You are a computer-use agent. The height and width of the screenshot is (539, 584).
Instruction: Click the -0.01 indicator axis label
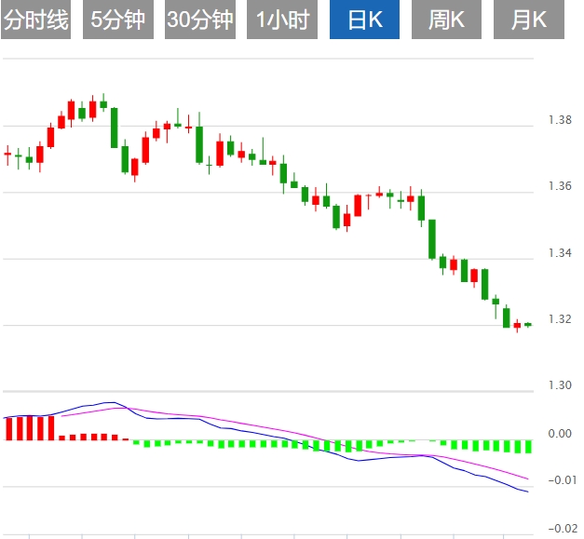point(560,480)
